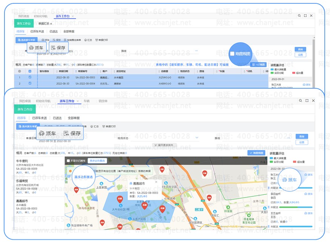Select the 乐福商贸 order in the map list
Screen dimensions: 330x242
(39, 187)
